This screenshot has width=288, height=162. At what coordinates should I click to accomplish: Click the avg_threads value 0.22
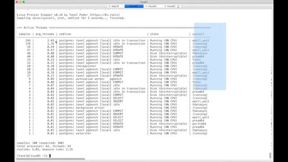[x=51, y=63]
